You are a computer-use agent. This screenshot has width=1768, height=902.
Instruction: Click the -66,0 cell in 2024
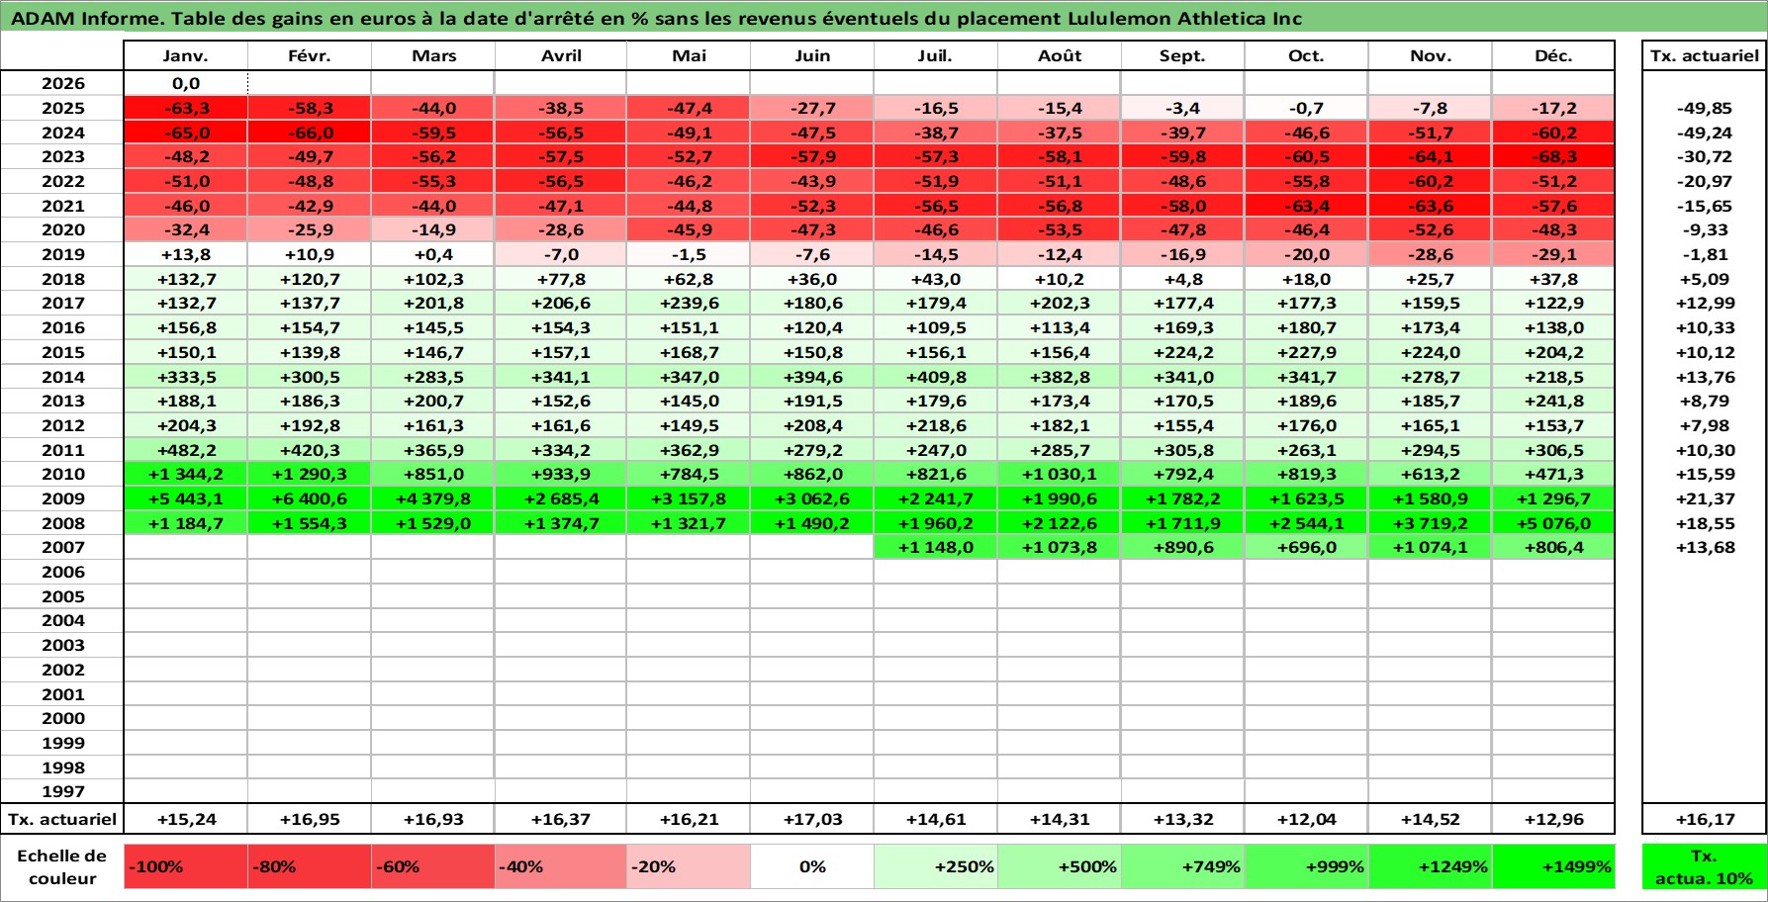[x=310, y=133]
